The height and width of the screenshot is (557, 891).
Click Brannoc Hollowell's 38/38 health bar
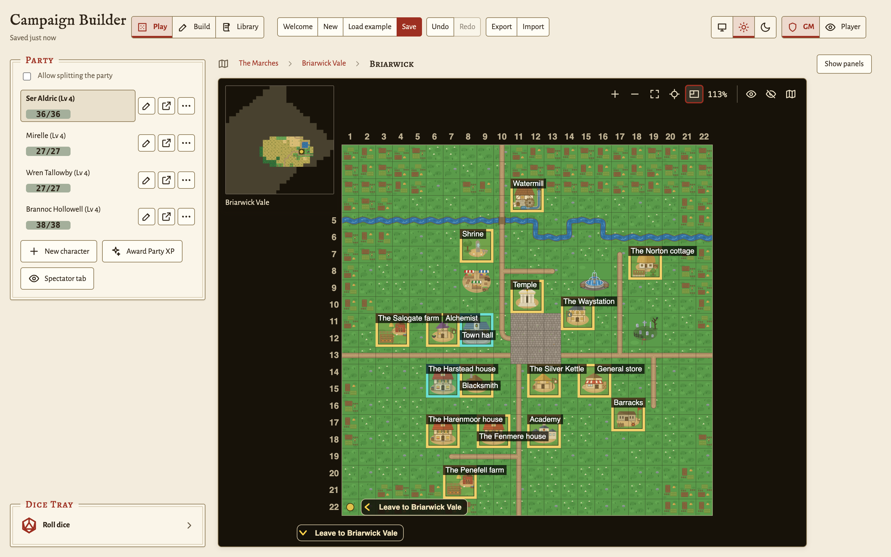coord(48,225)
